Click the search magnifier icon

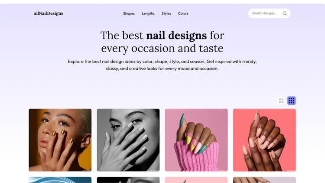click(x=285, y=13)
